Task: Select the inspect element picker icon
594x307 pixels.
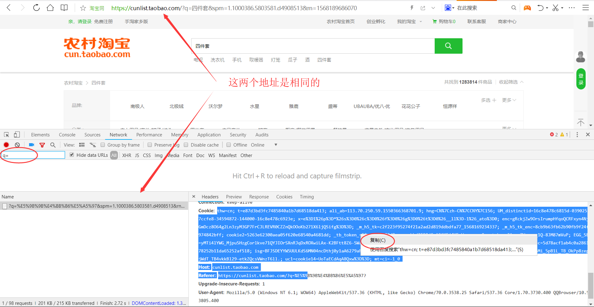Action: pyautogui.click(x=6, y=135)
